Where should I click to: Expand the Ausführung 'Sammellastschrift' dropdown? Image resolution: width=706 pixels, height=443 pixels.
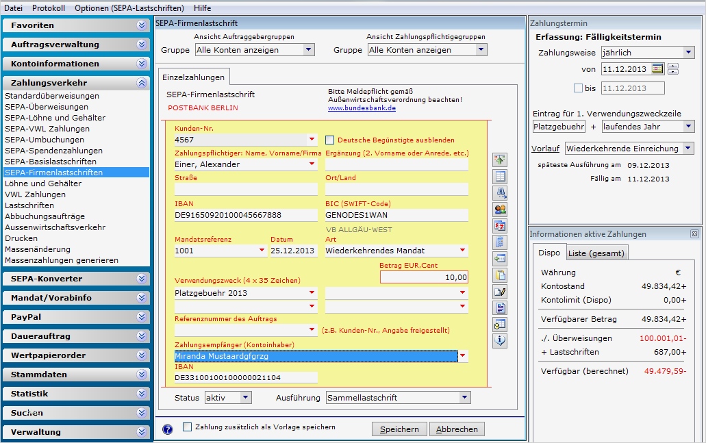pos(465,397)
